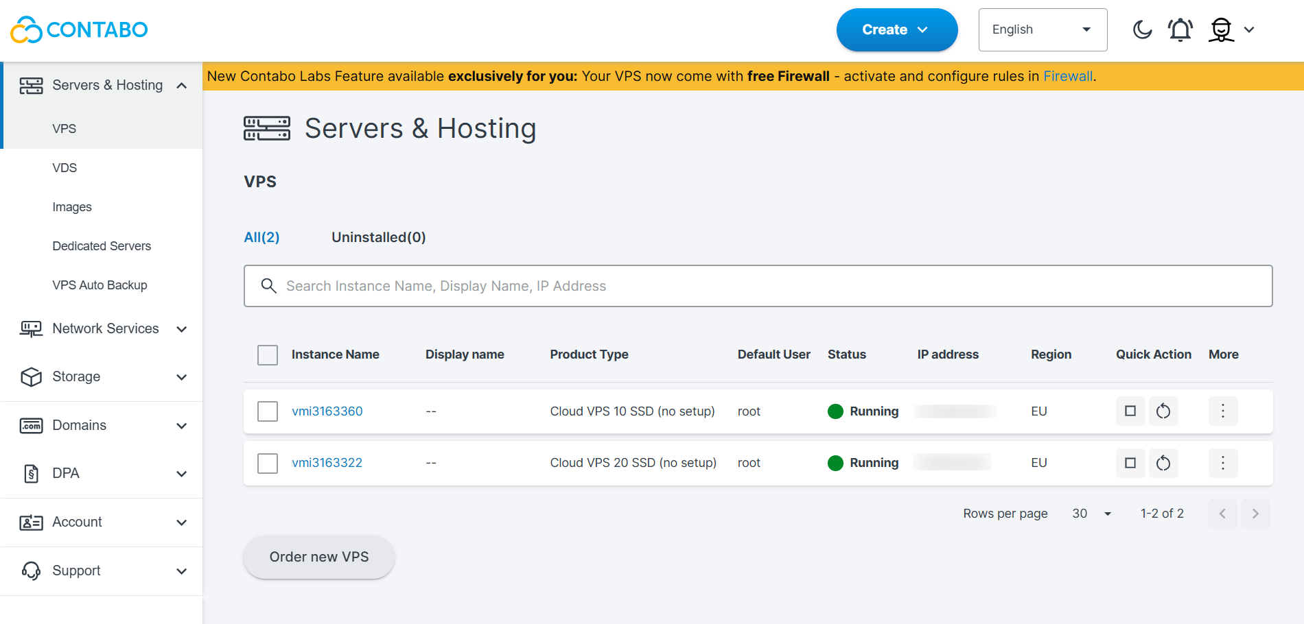1304x624 pixels.
Task: Expand DPA menu chevron
Action: click(x=182, y=474)
